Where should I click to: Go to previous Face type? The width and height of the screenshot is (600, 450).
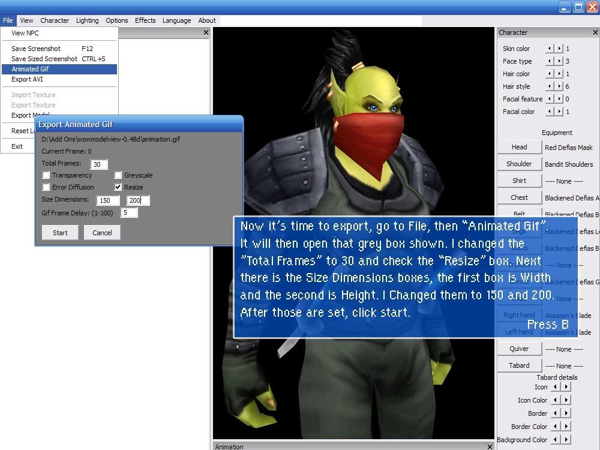(x=550, y=61)
